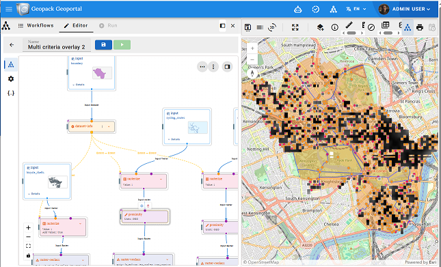Select the dataset-info node

(92, 126)
